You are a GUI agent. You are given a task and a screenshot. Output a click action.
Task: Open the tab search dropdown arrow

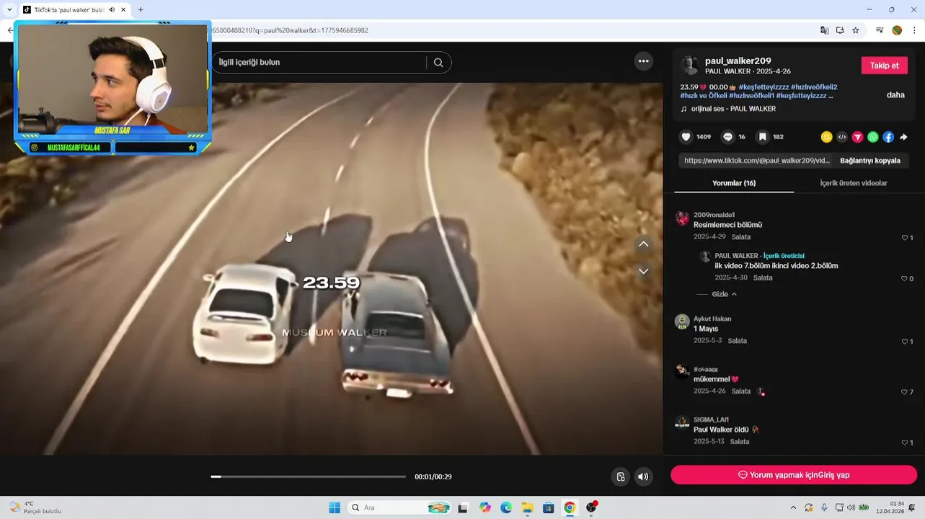click(x=9, y=10)
